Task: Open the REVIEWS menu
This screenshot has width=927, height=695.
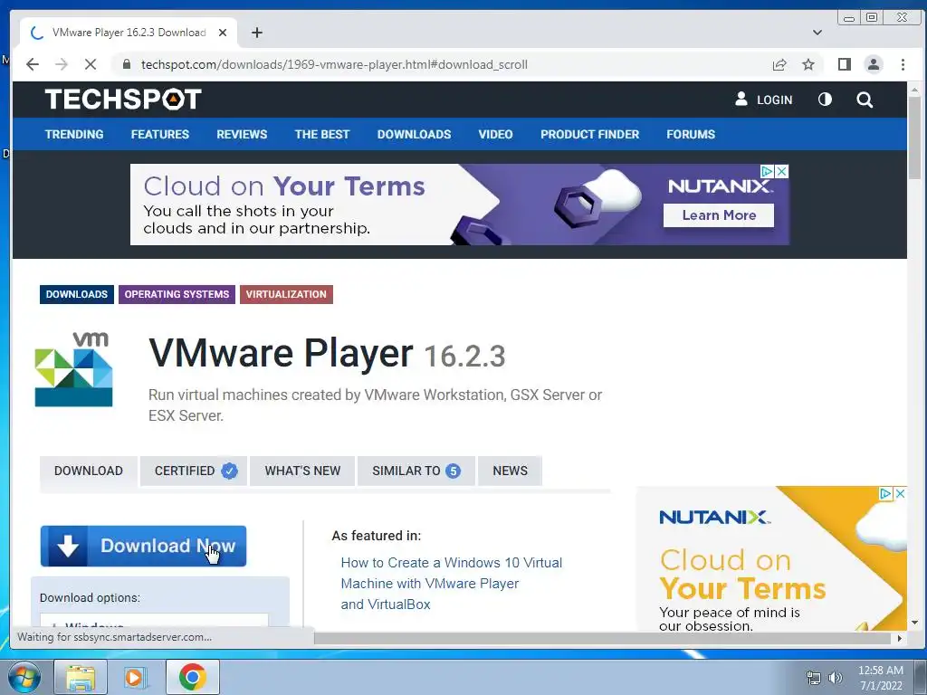Action: [x=242, y=134]
